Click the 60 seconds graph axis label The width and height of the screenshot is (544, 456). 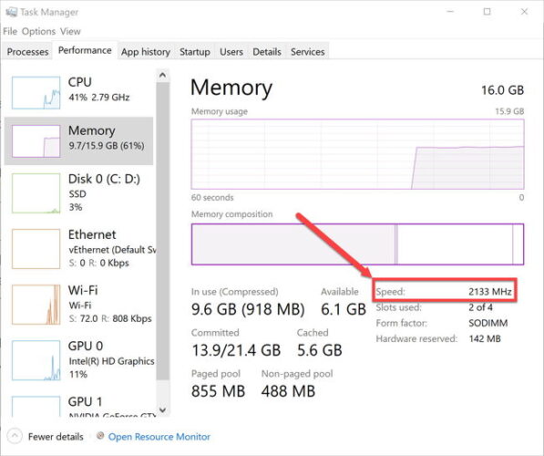point(212,197)
